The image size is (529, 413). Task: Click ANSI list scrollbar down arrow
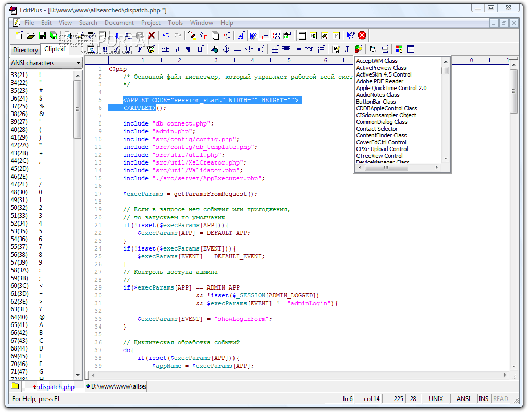pos(78,375)
